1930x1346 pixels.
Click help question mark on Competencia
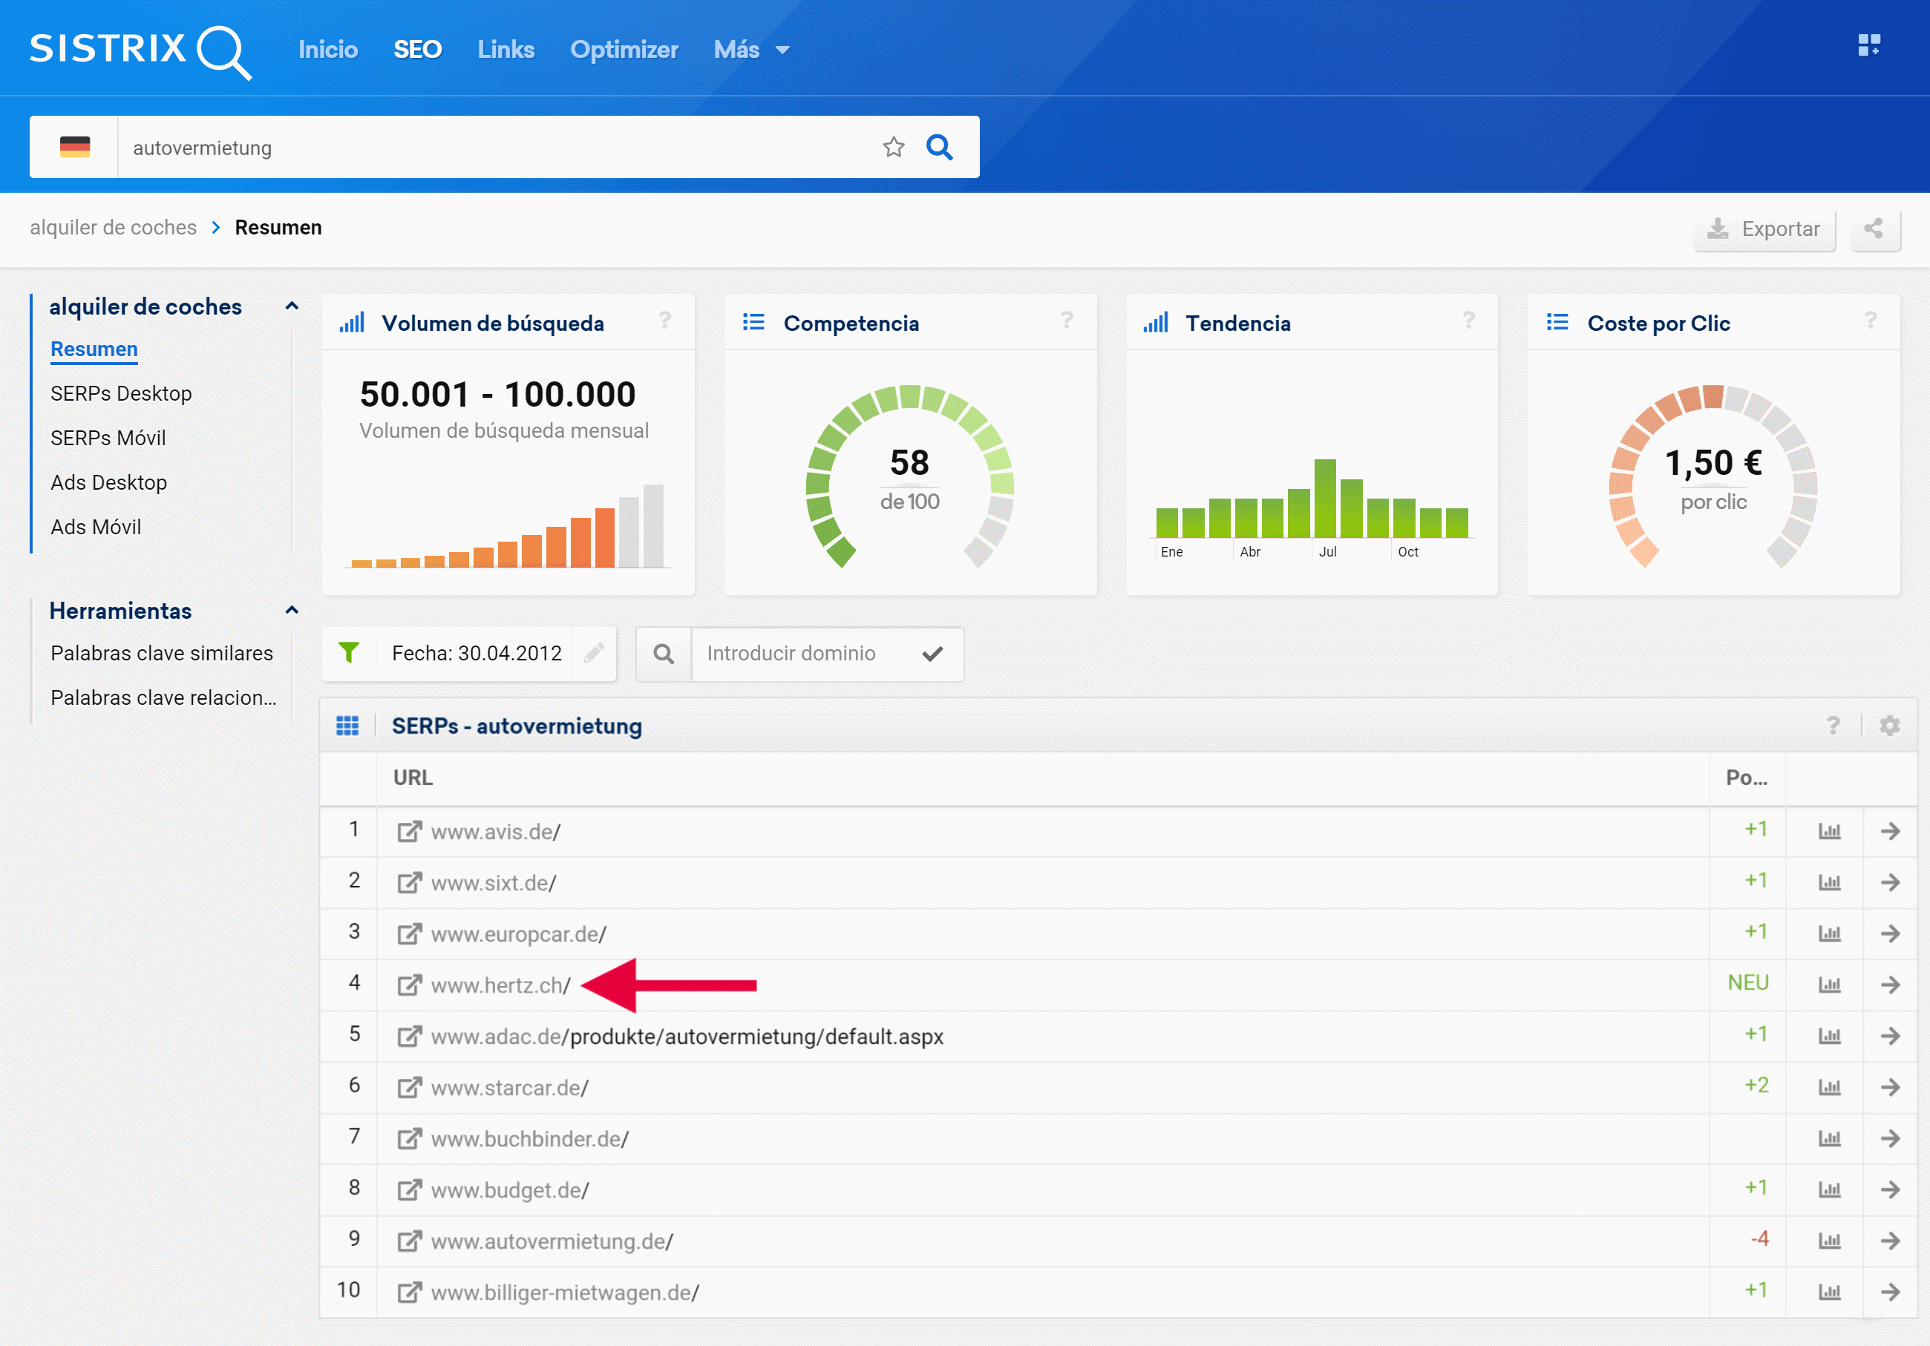pos(1067,320)
